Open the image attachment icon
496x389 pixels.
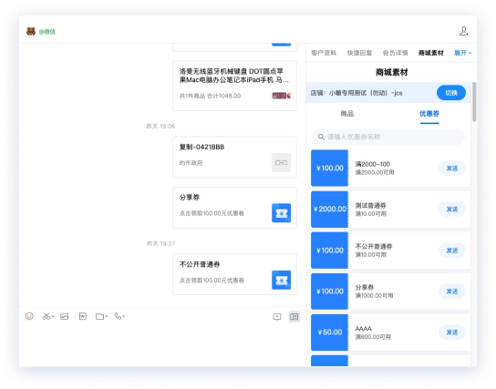[x=64, y=316]
